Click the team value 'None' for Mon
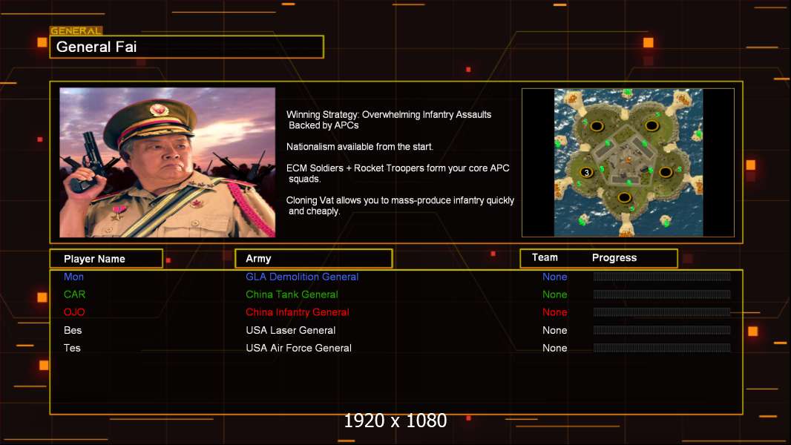Viewport: 791px width, 445px height. (x=555, y=277)
